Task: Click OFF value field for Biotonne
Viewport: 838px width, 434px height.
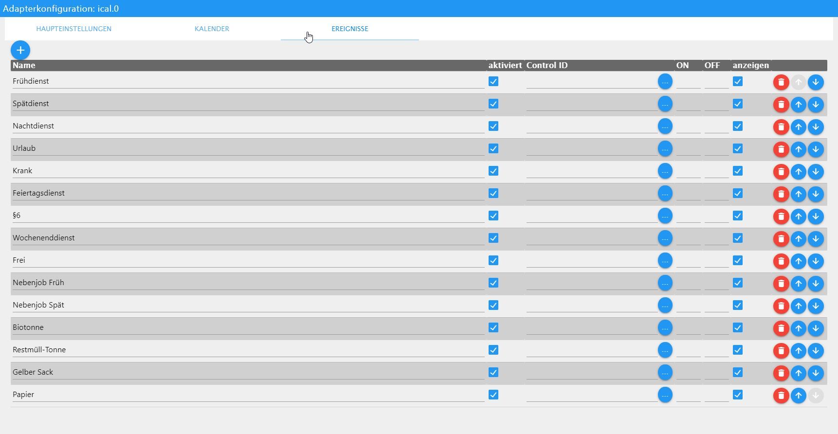Action: [x=716, y=327]
